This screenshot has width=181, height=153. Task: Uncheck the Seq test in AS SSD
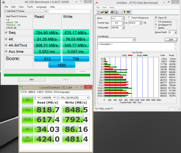tap(6, 33)
